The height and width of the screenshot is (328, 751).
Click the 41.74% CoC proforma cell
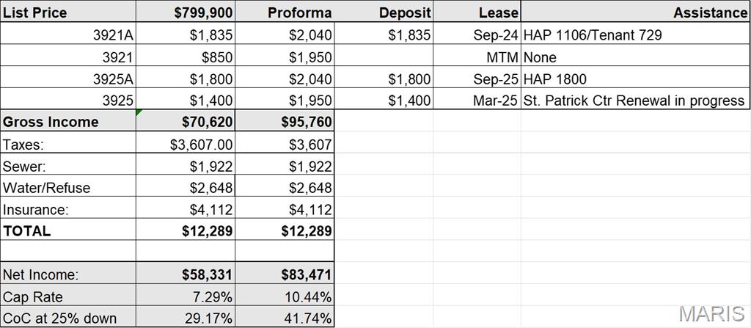285,317
